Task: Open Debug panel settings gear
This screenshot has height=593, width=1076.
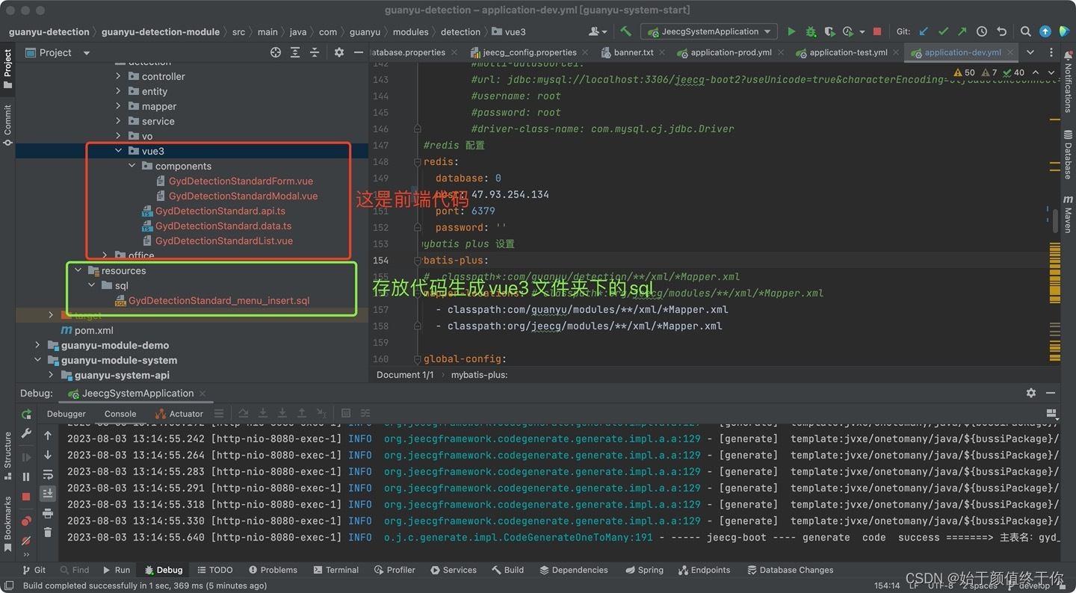Action: click(1031, 393)
